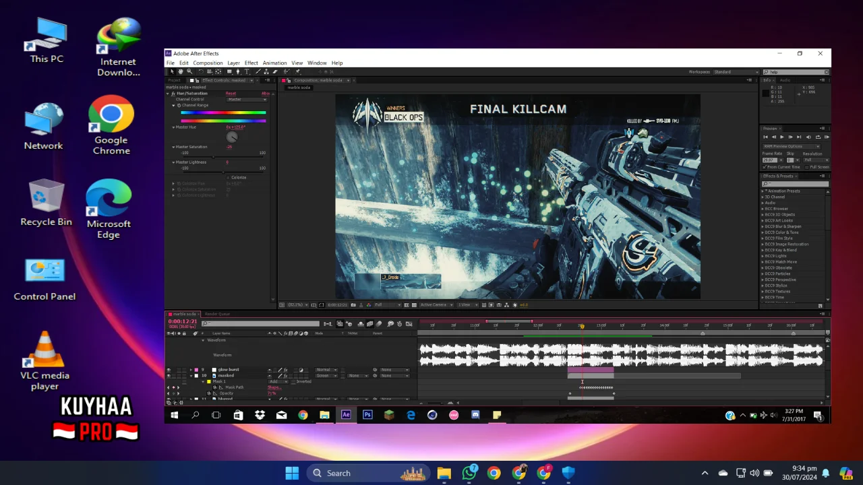The width and height of the screenshot is (863, 485).
Task: Open the Channel Control Master dropdown
Action: coord(247,100)
